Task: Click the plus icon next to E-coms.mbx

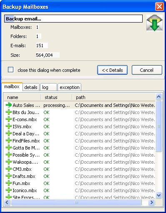Action: (x=9, y=119)
